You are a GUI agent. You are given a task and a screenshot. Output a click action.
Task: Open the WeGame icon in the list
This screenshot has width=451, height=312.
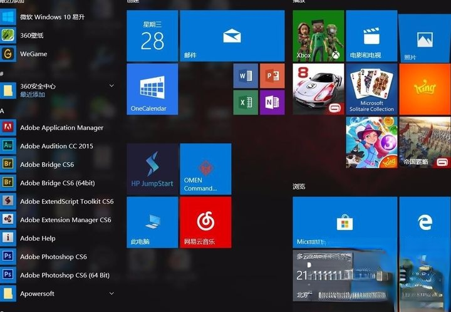(8, 54)
